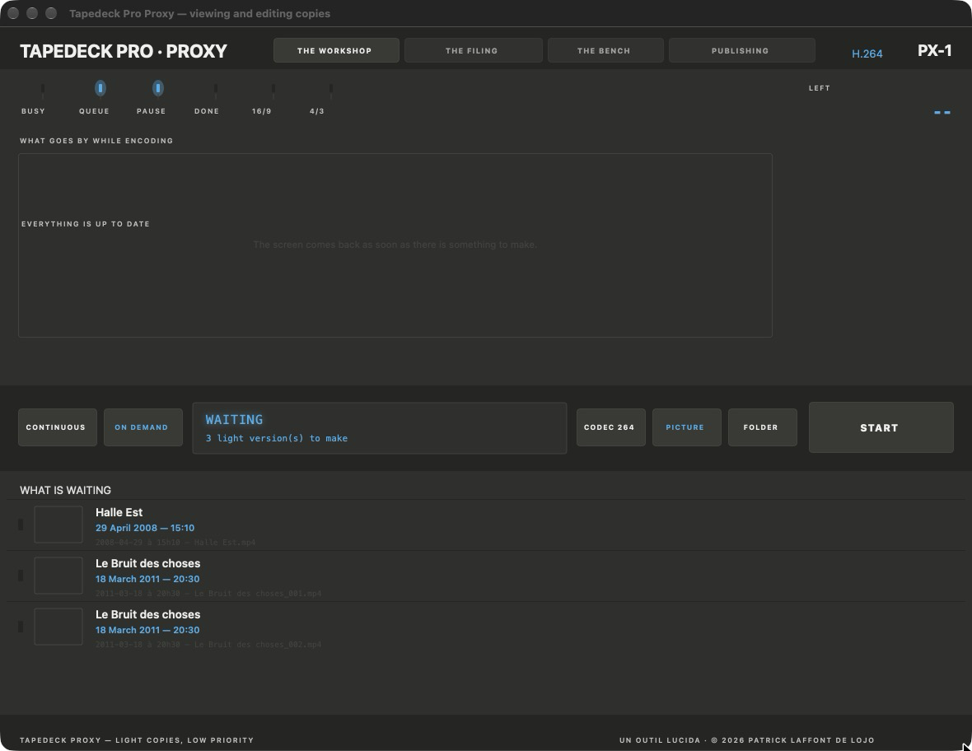Click the encoding preview screen
Image resolution: width=972 pixels, height=751 pixels.
pyautogui.click(x=395, y=245)
